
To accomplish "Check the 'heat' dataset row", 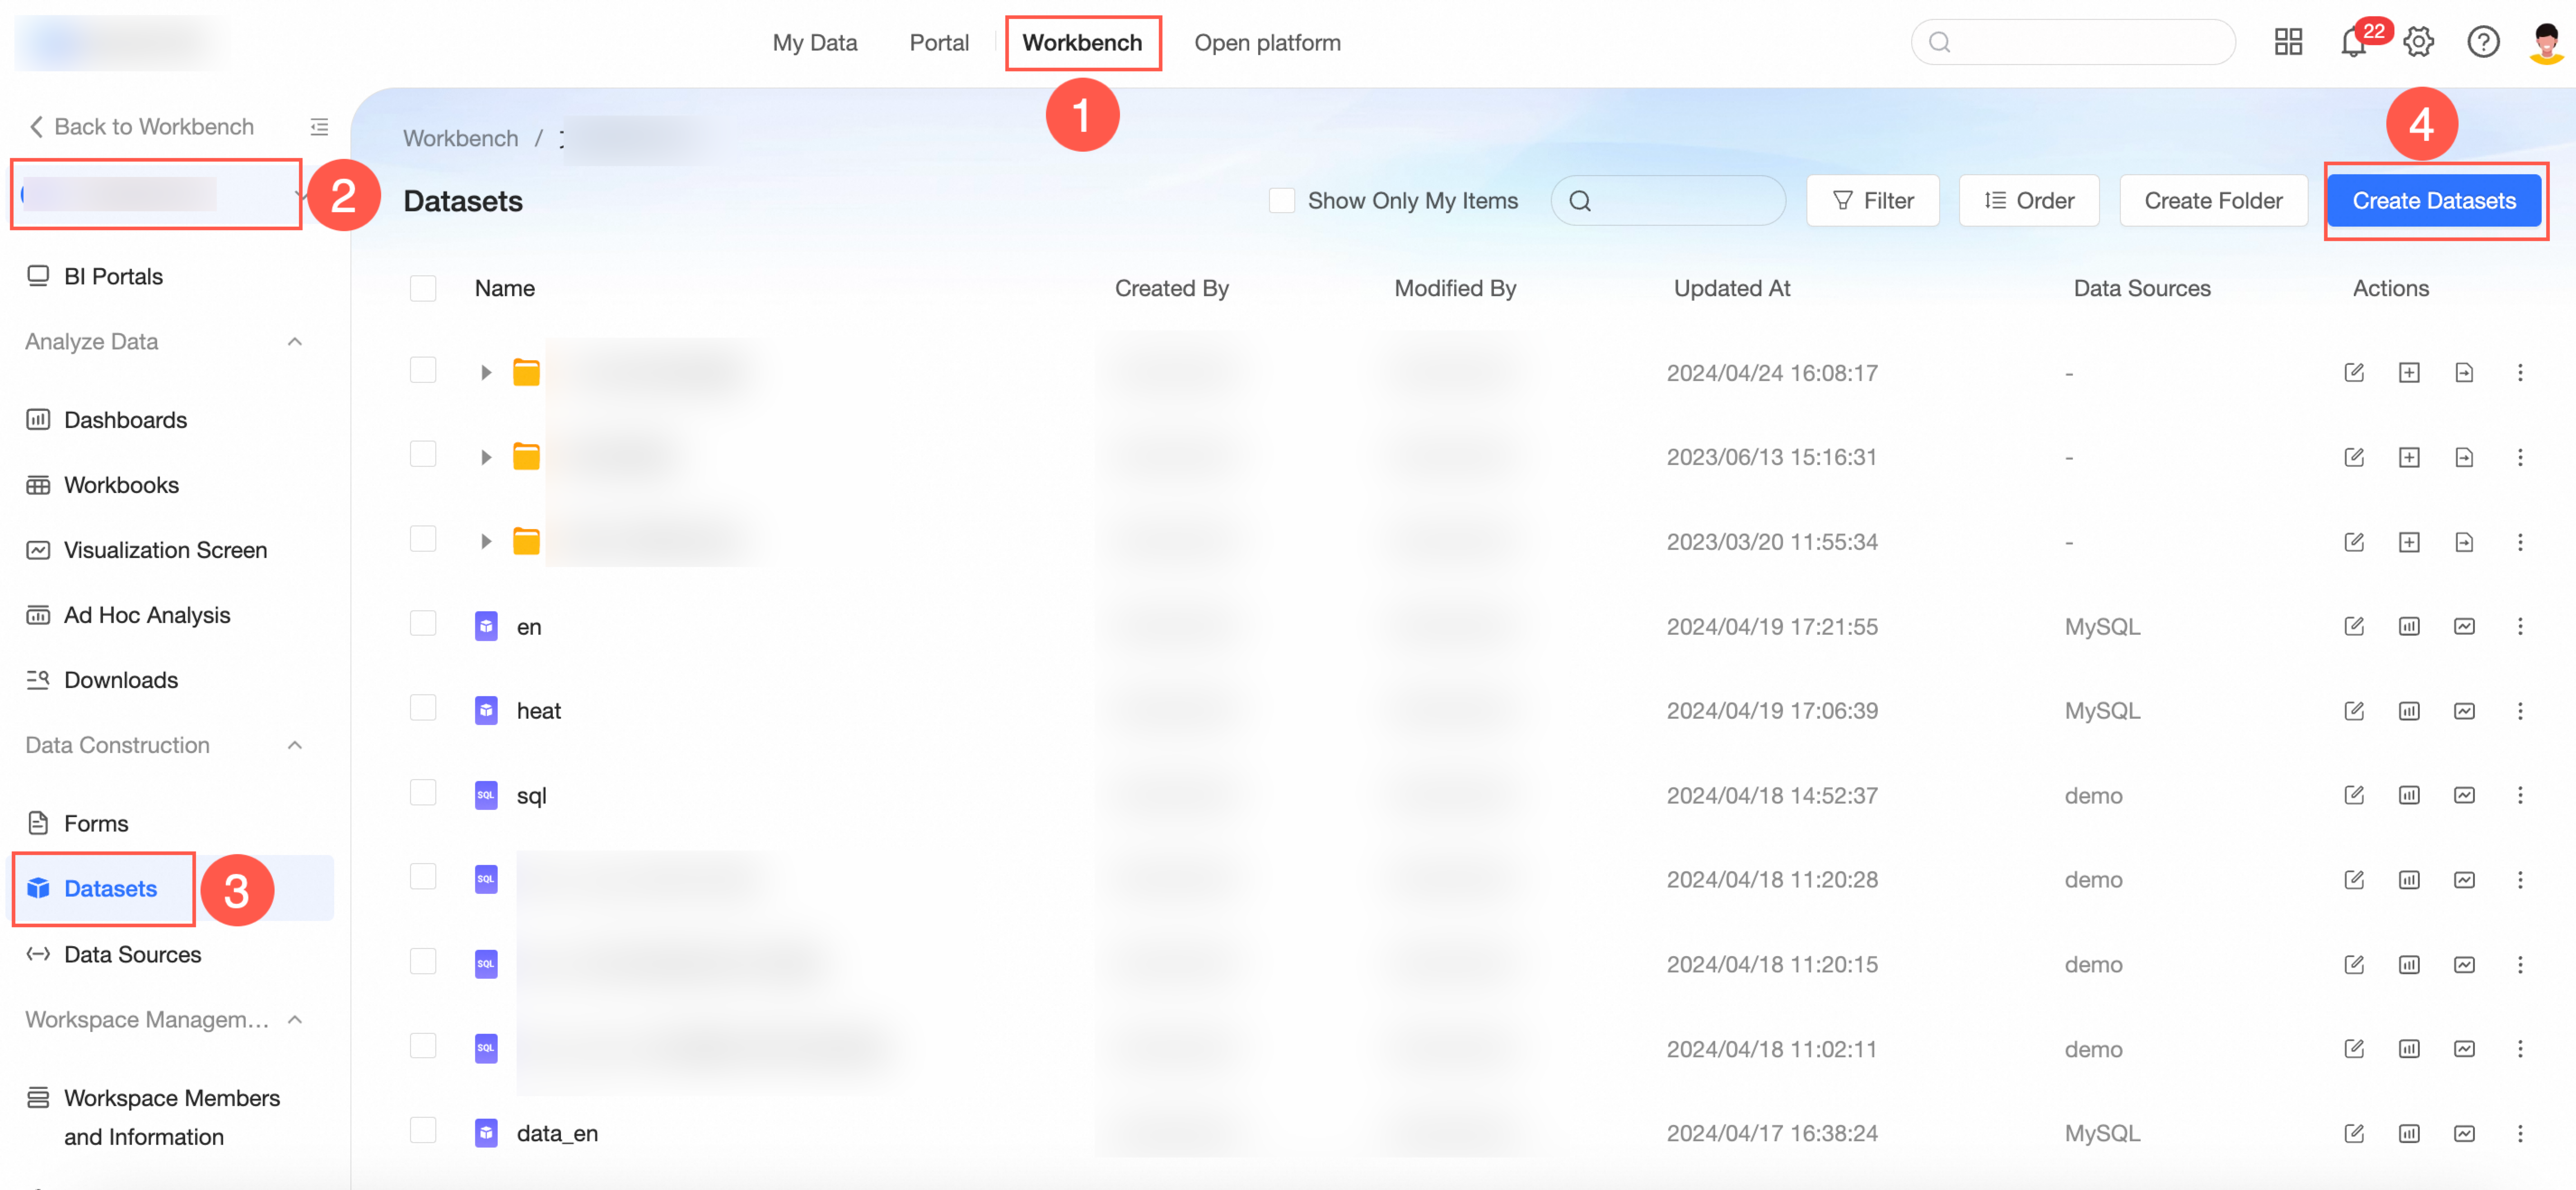I will point(423,707).
